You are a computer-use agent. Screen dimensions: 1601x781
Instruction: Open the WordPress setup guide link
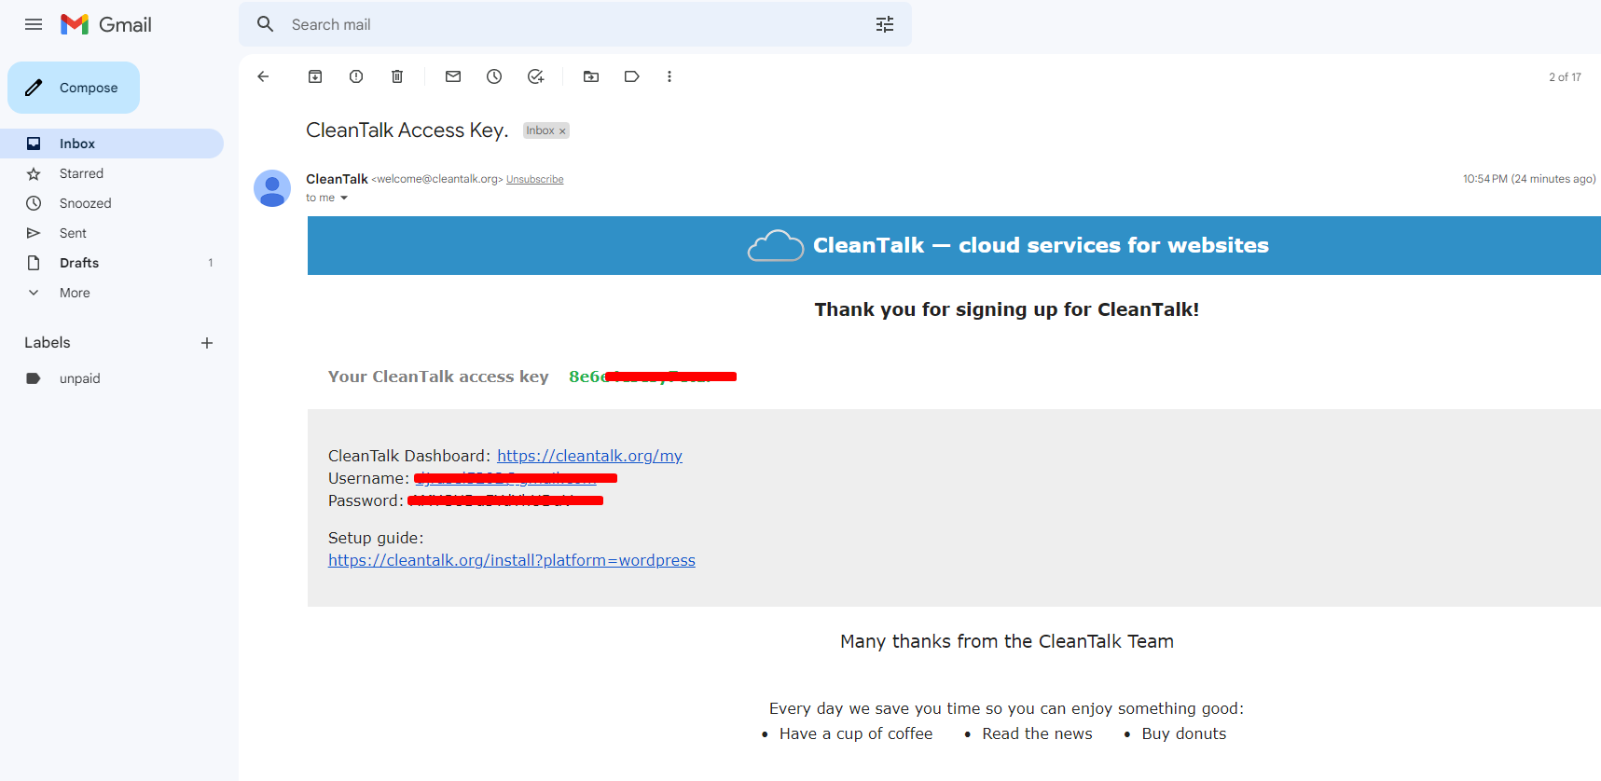tap(512, 560)
